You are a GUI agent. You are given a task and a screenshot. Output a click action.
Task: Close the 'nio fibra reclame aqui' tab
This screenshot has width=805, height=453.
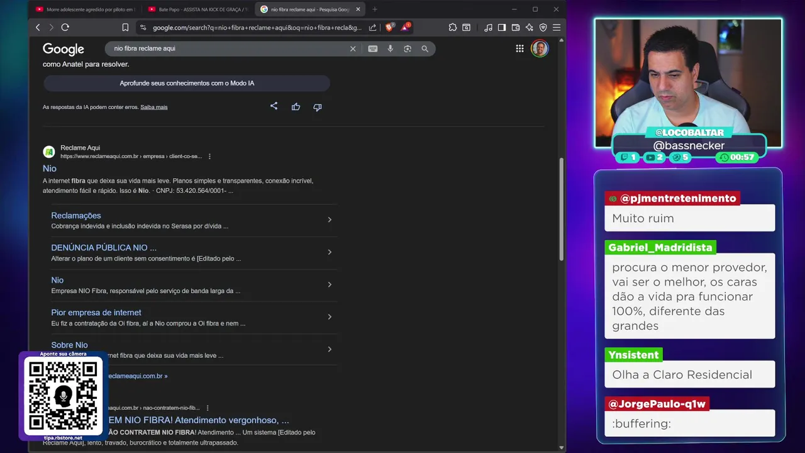[x=358, y=9]
